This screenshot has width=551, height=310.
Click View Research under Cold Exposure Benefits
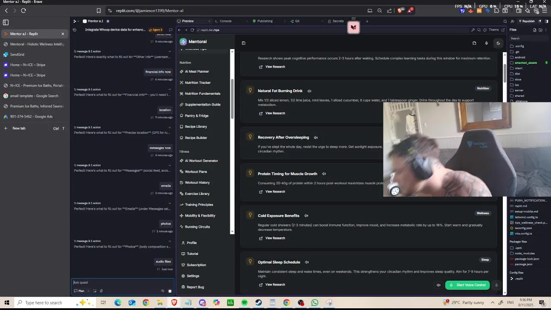272,238
